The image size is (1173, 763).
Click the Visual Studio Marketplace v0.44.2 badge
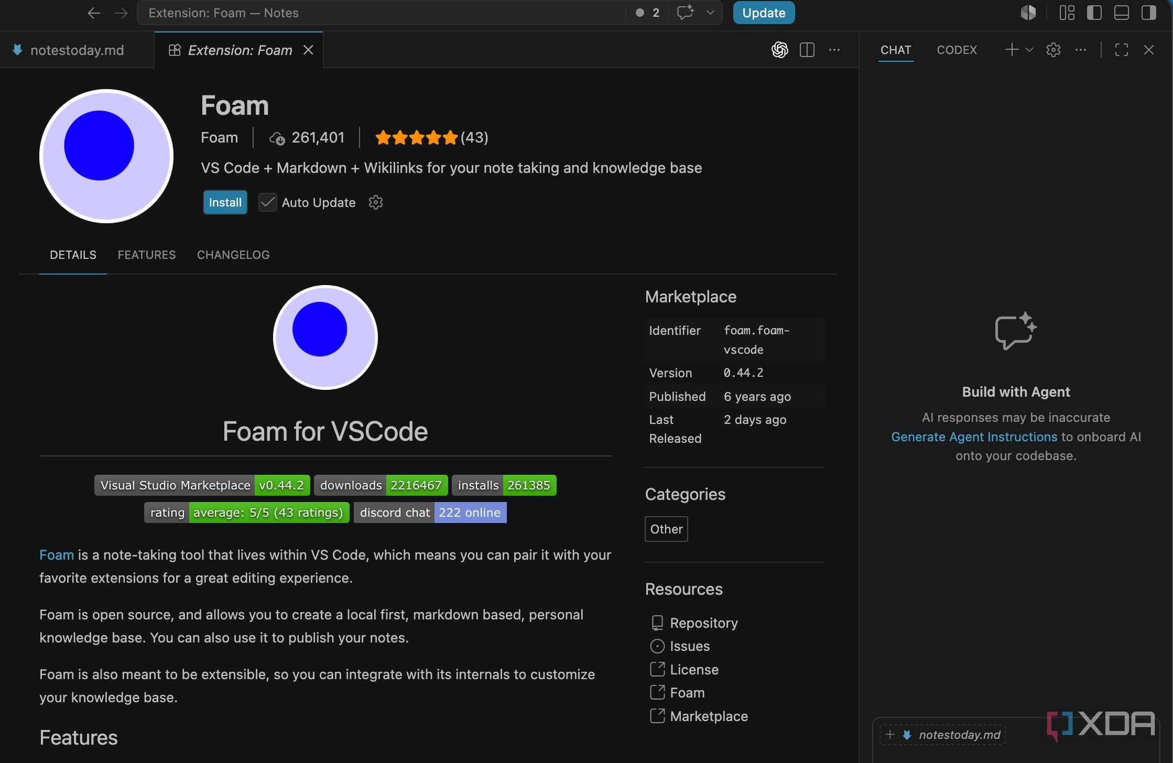click(202, 485)
